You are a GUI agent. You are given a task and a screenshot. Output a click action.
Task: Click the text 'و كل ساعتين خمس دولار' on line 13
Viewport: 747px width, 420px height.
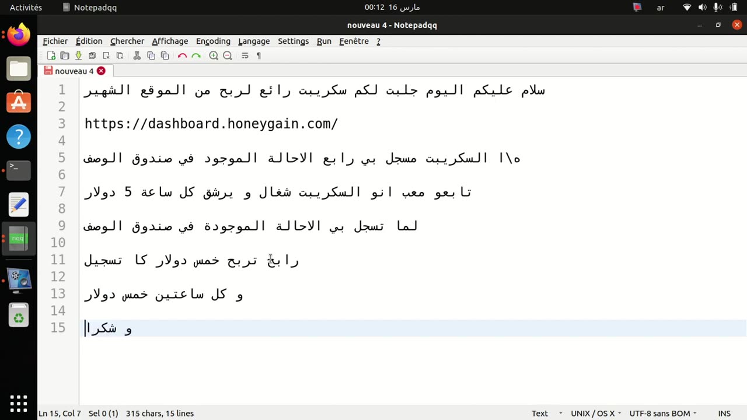164,294
